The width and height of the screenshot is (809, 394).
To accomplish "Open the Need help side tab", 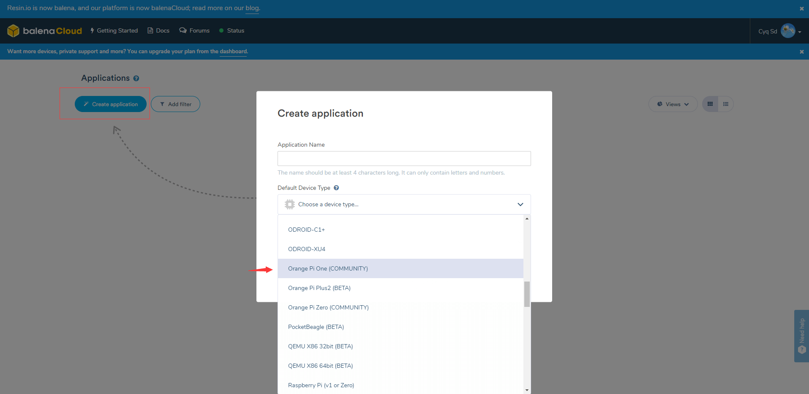I will click(x=801, y=336).
